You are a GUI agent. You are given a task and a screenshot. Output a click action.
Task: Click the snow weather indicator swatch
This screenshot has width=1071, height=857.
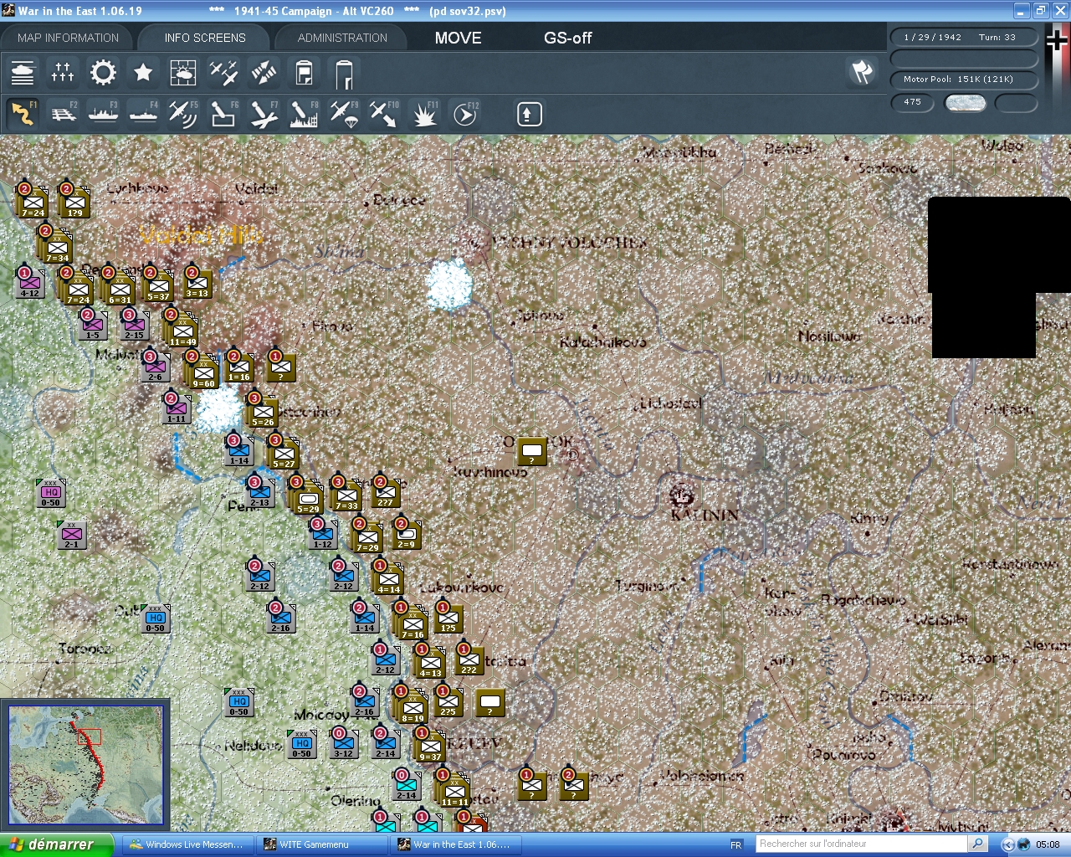pos(966,103)
